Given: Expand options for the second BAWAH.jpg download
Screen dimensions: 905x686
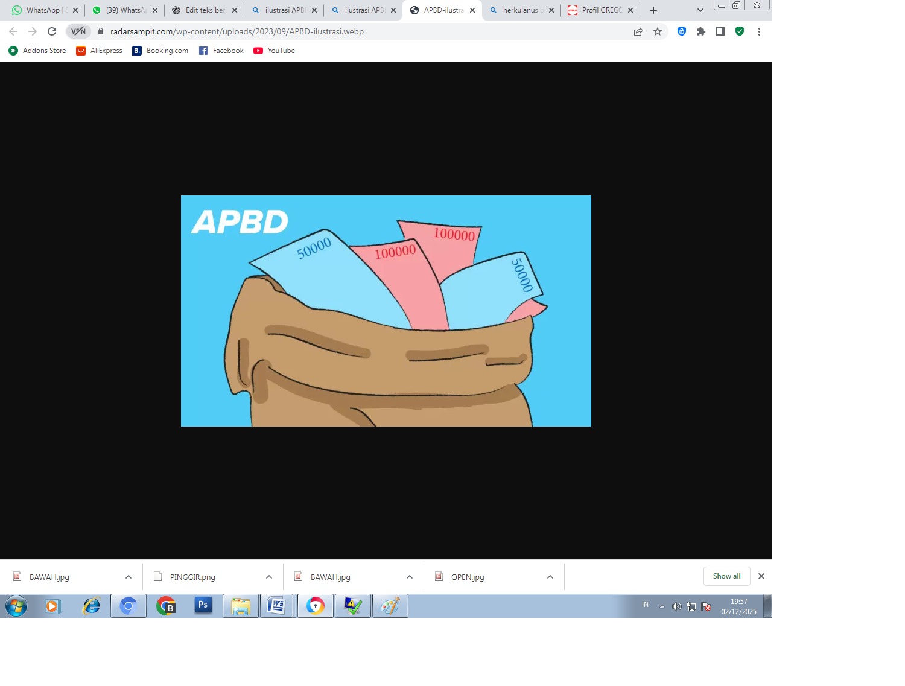Looking at the screenshot, I should point(410,577).
